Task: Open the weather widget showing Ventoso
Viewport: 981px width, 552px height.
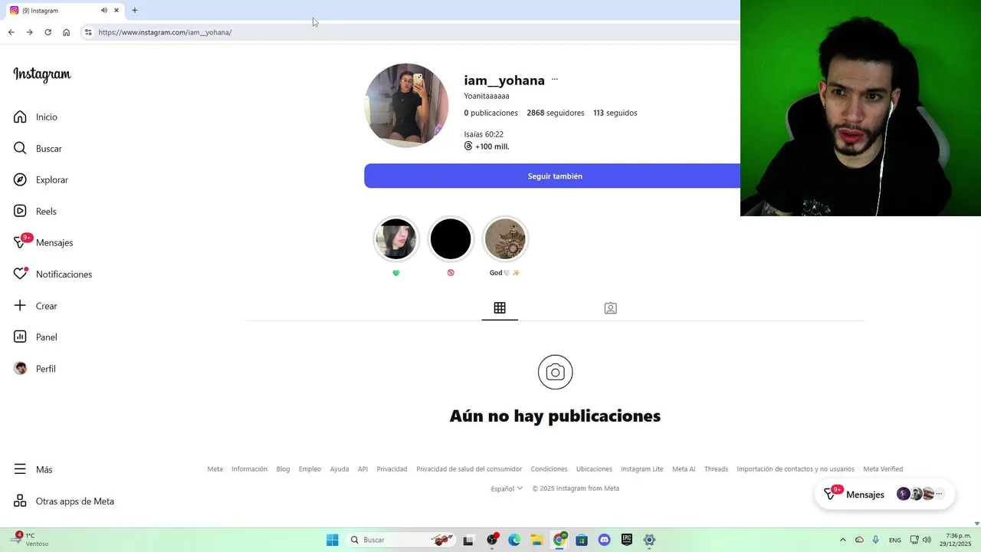Action: pyautogui.click(x=31, y=540)
